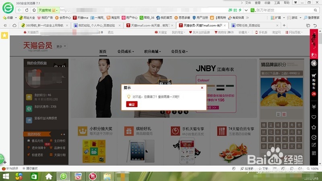
Task: Click the 缤纷好礼 gift icon
Action: 129,131
